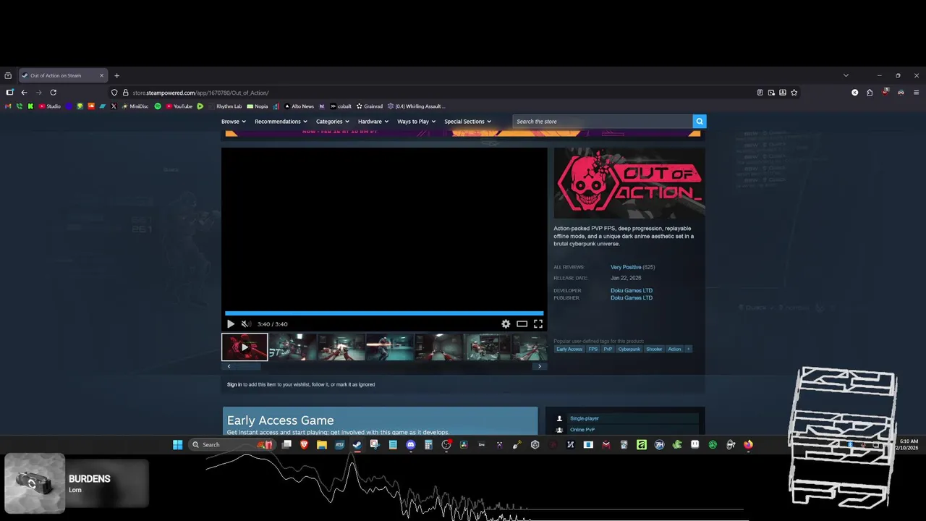
Task: Toggle theater mode on video player
Action: pos(522,324)
